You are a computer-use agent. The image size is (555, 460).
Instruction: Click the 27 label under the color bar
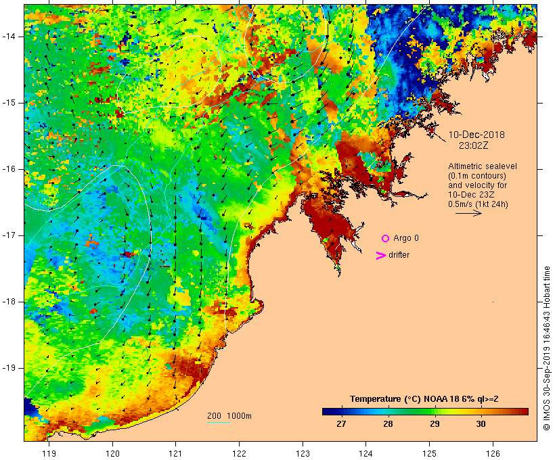pos(341,424)
